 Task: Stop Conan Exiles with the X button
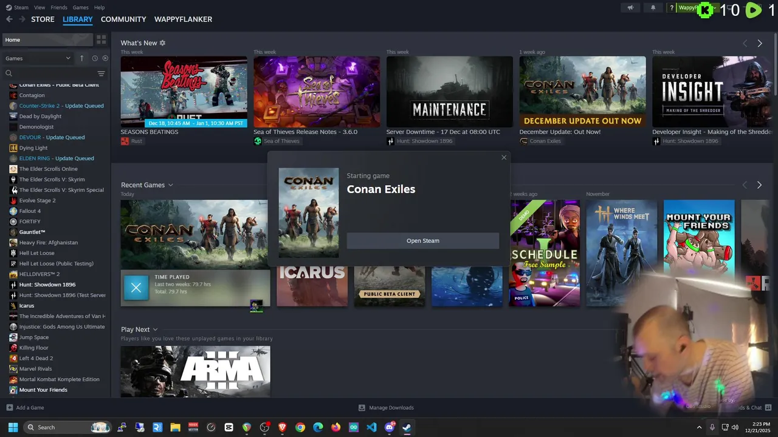point(136,288)
